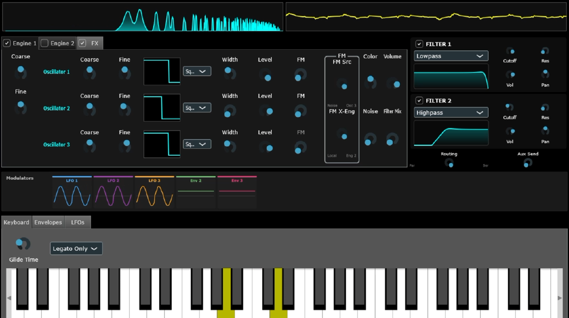This screenshot has width=569, height=318.
Task: Click the FM X-Eng knob
Action: point(342,134)
